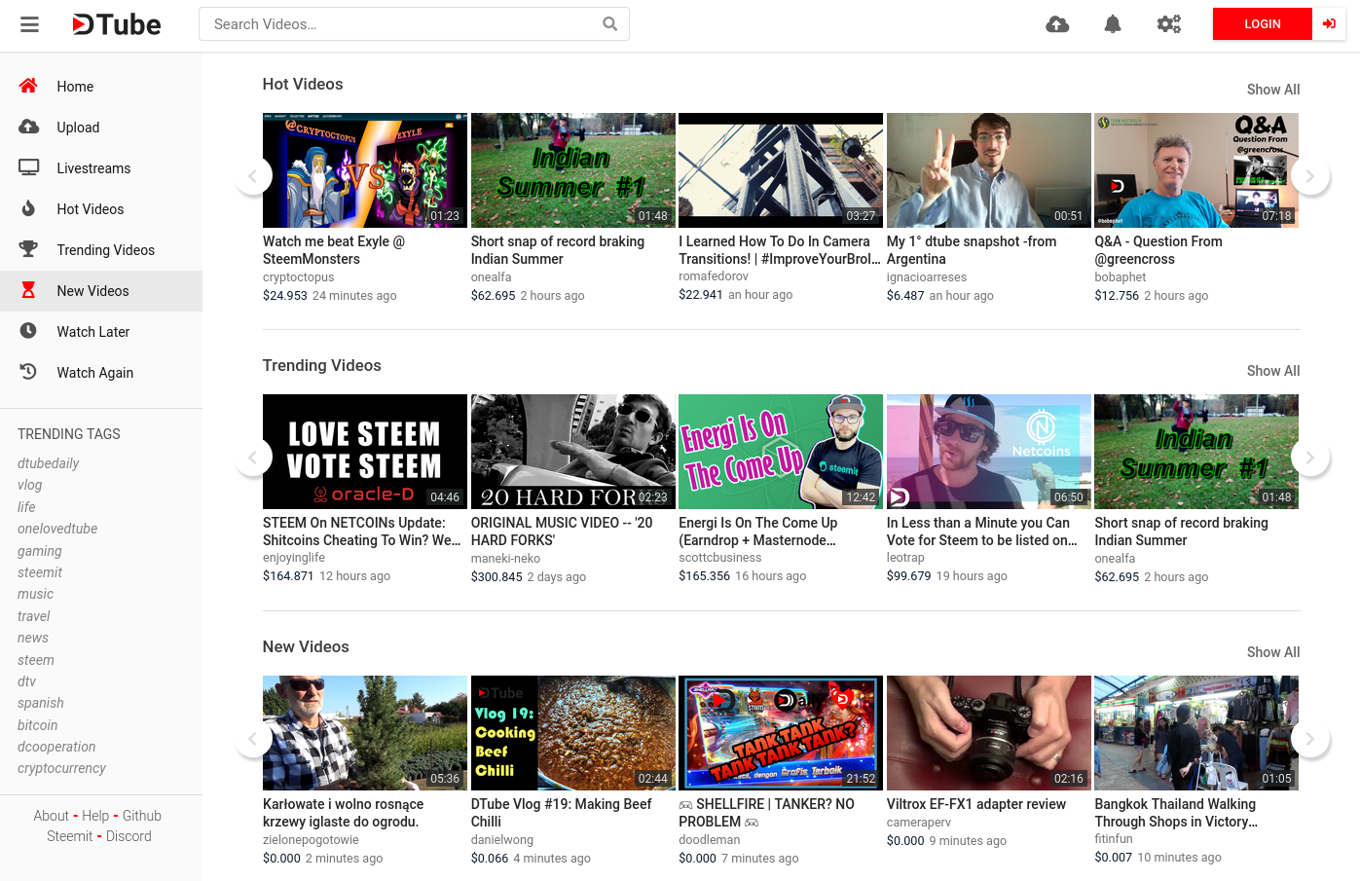Click the DTube logo

(x=117, y=24)
